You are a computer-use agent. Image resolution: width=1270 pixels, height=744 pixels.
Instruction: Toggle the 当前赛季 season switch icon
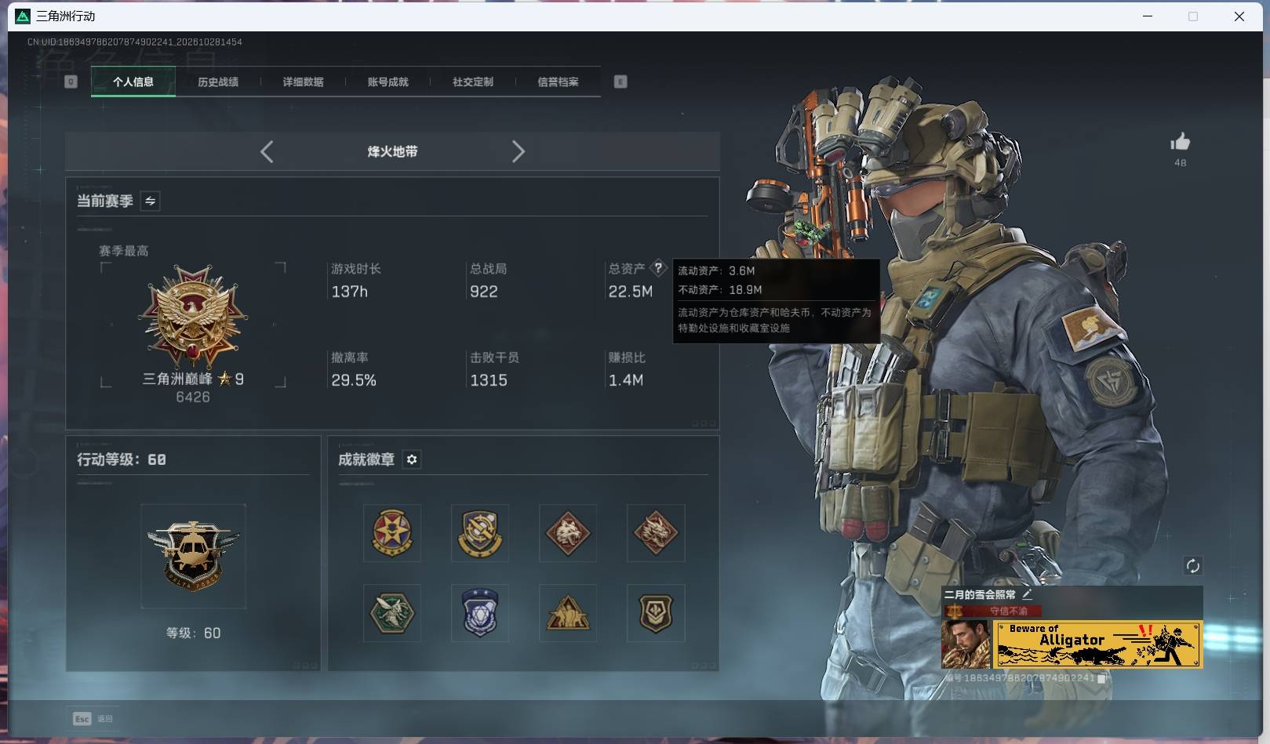[x=150, y=201]
